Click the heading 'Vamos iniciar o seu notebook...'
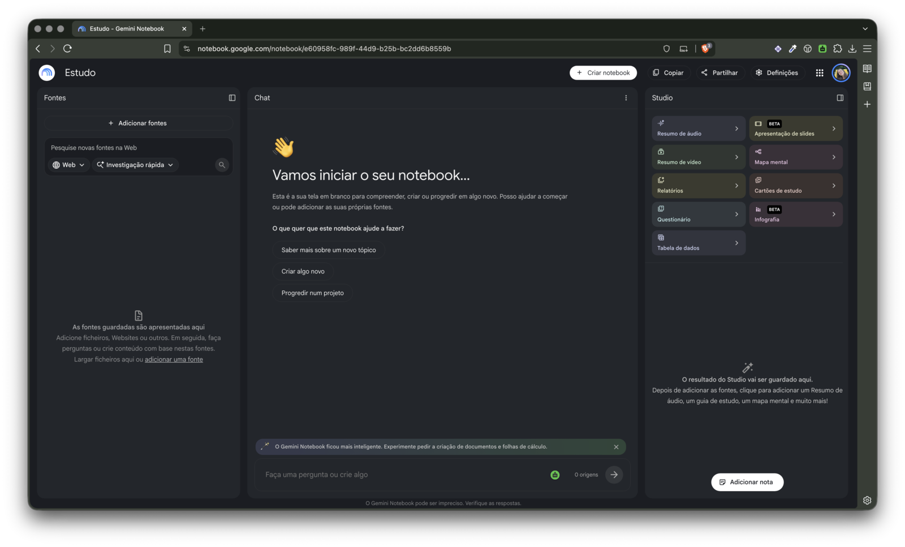Screen dimensions: 905x547 click(371, 175)
